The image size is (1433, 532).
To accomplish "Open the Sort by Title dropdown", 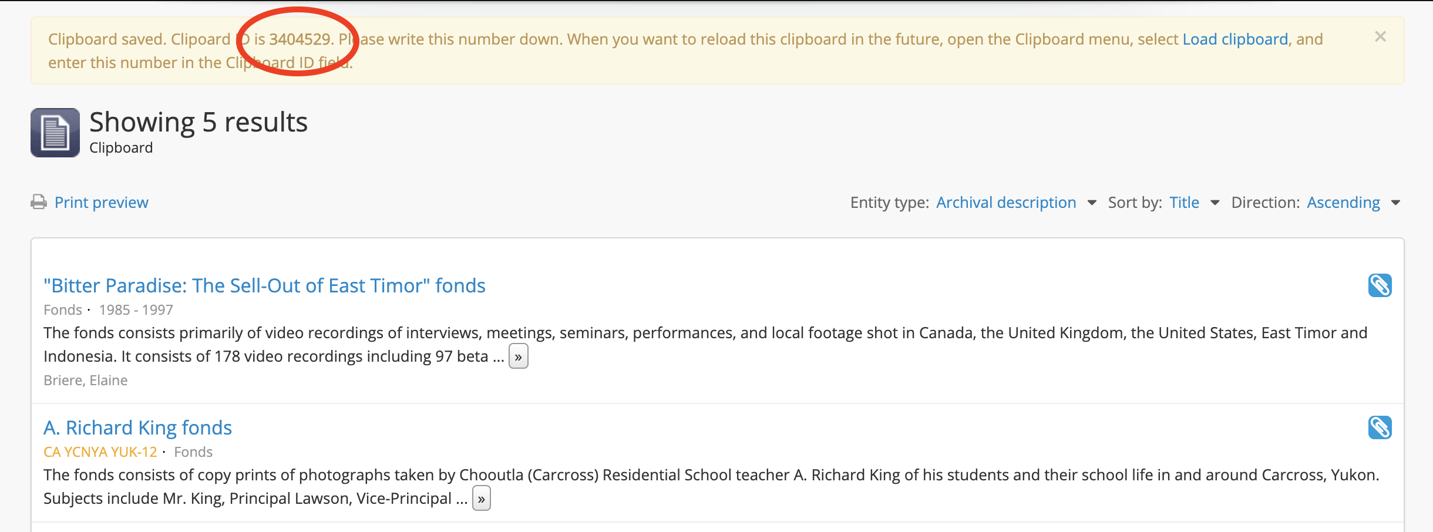I will click(x=1184, y=203).
